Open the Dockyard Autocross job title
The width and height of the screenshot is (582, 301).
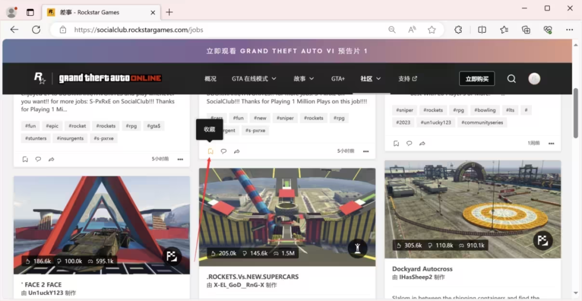coord(422,269)
